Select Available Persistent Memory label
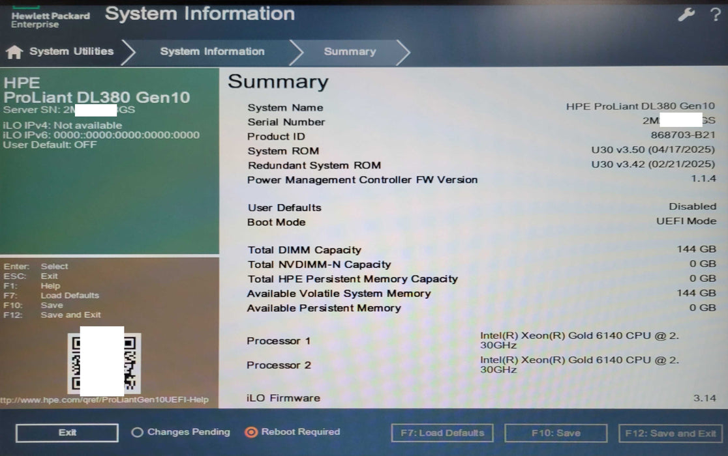The image size is (728, 456). coord(324,308)
